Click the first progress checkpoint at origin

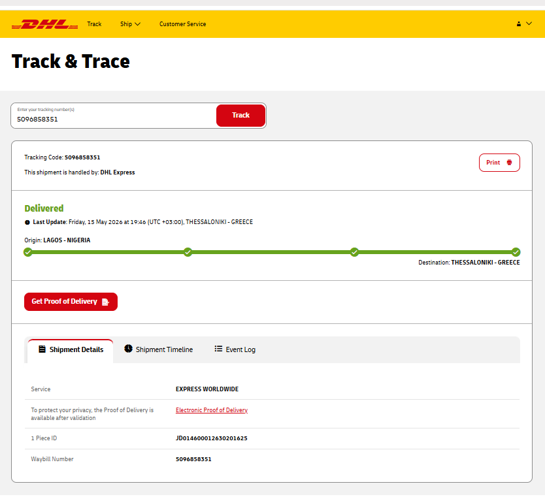pyautogui.click(x=28, y=252)
